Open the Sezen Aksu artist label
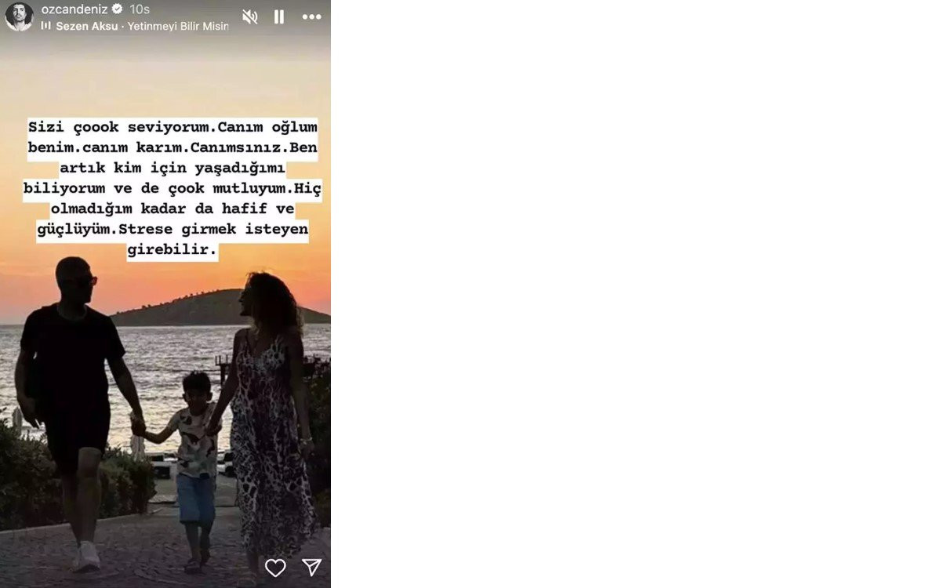The width and height of the screenshot is (941, 588). tap(87, 26)
